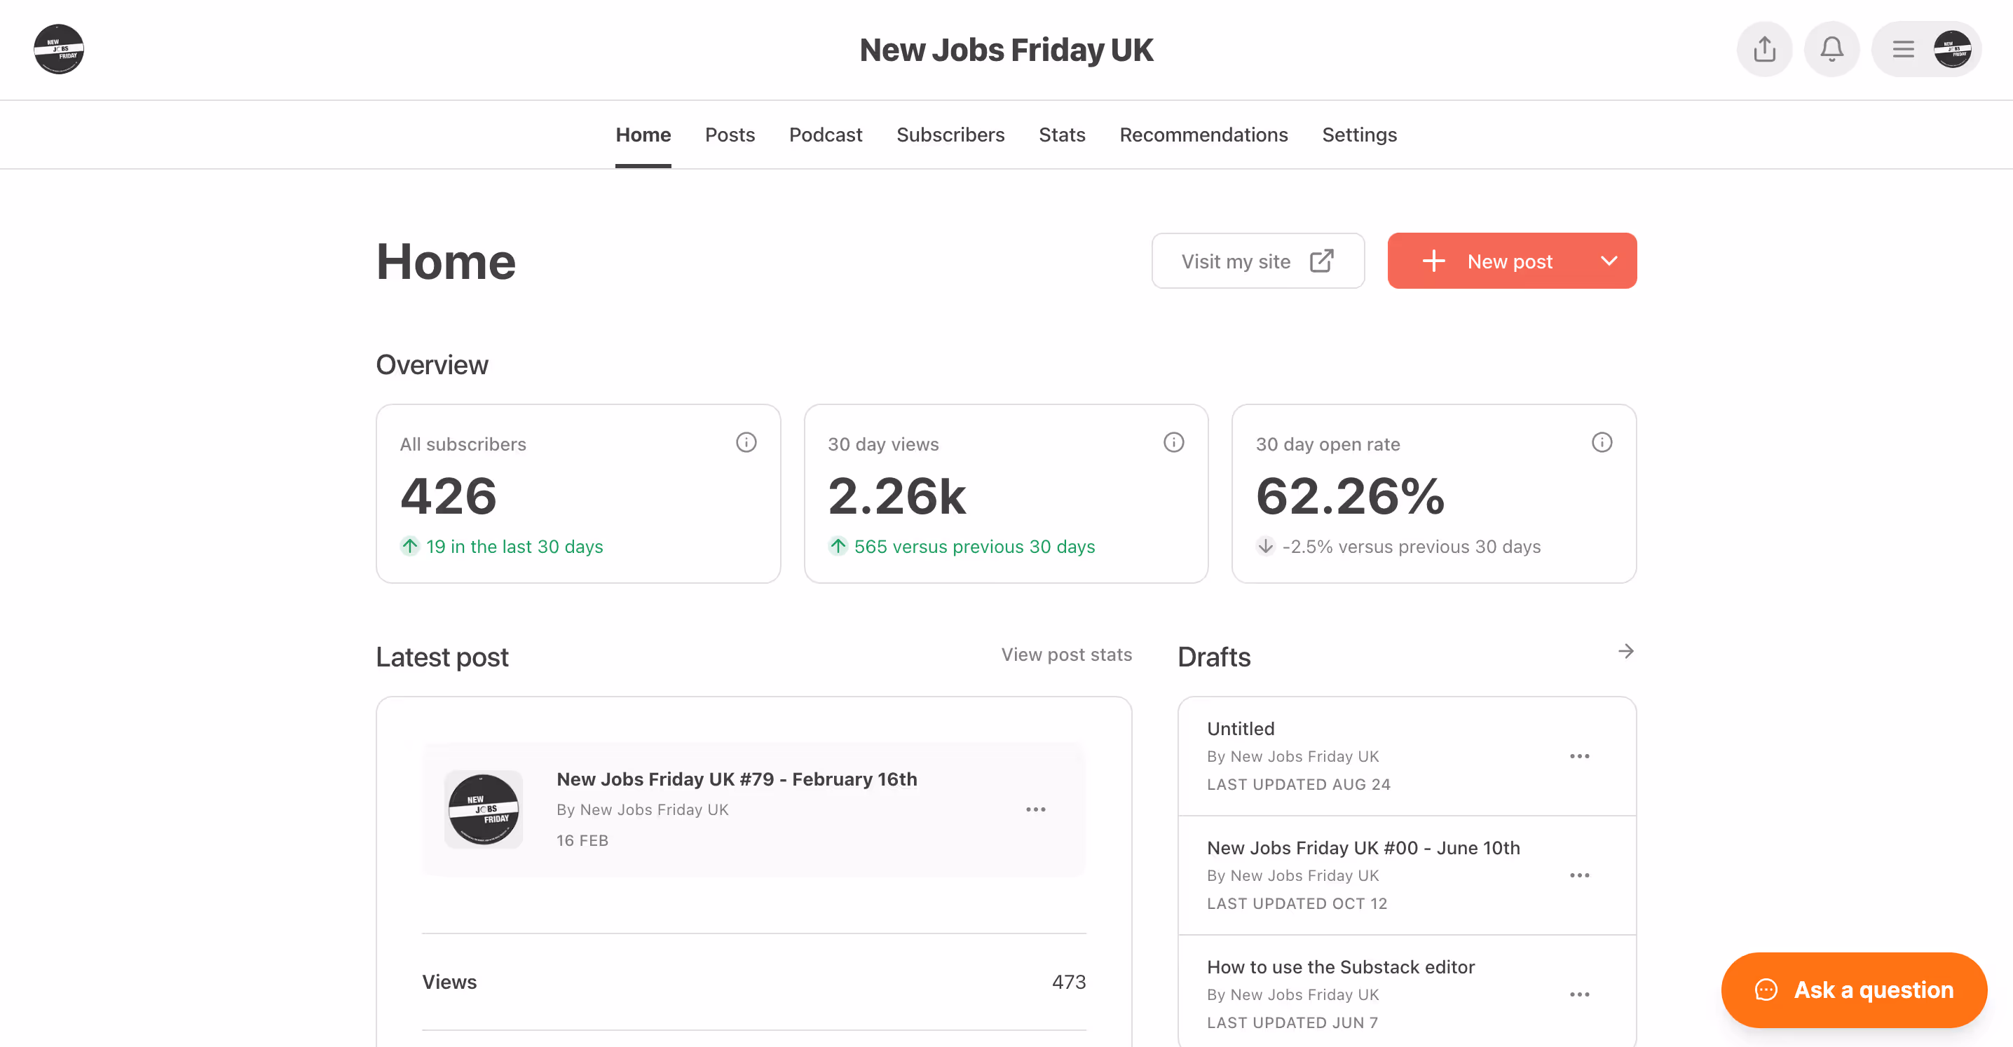The image size is (2013, 1047).
Task: Open the View post stats link
Action: pos(1066,655)
